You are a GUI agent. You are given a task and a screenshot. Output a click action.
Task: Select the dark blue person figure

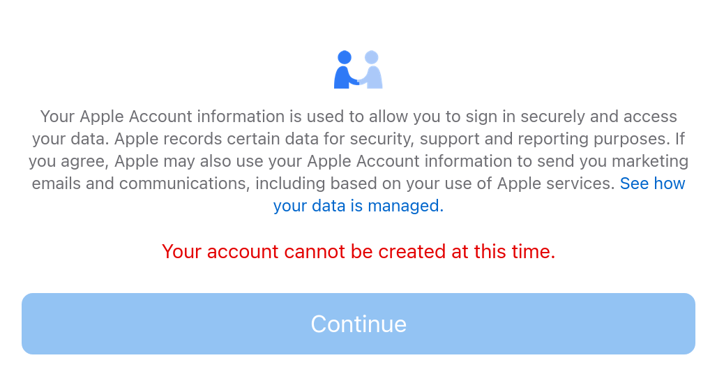point(345,69)
